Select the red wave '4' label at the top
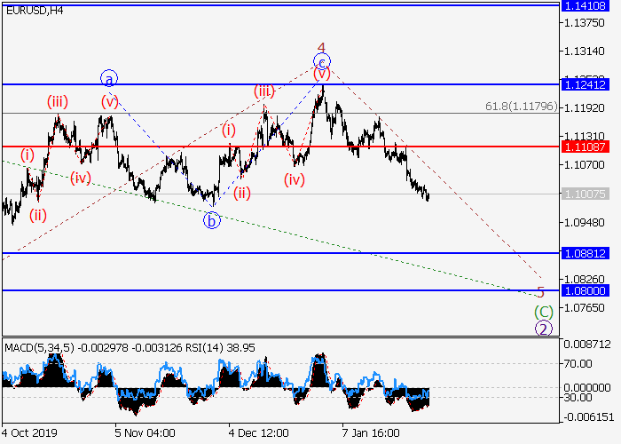This screenshot has width=621, height=444. click(322, 47)
